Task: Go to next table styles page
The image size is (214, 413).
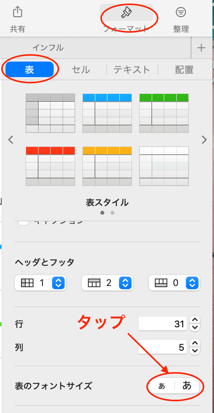Action: (x=204, y=139)
